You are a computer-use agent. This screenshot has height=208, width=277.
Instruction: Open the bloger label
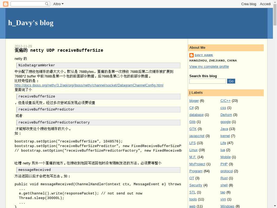[x=194, y=101]
